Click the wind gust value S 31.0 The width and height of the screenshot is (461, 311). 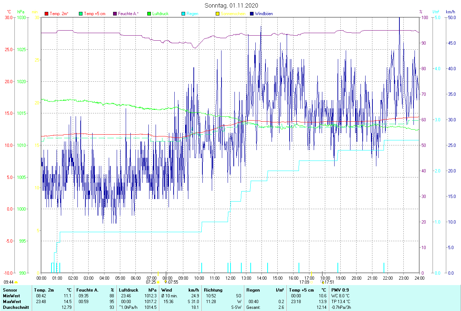point(193,302)
